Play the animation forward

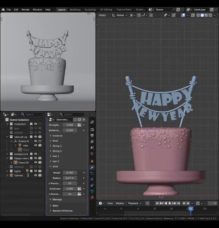pos(170,203)
